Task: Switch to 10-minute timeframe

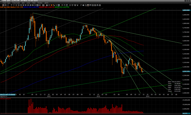Action: (x=19, y=5)
